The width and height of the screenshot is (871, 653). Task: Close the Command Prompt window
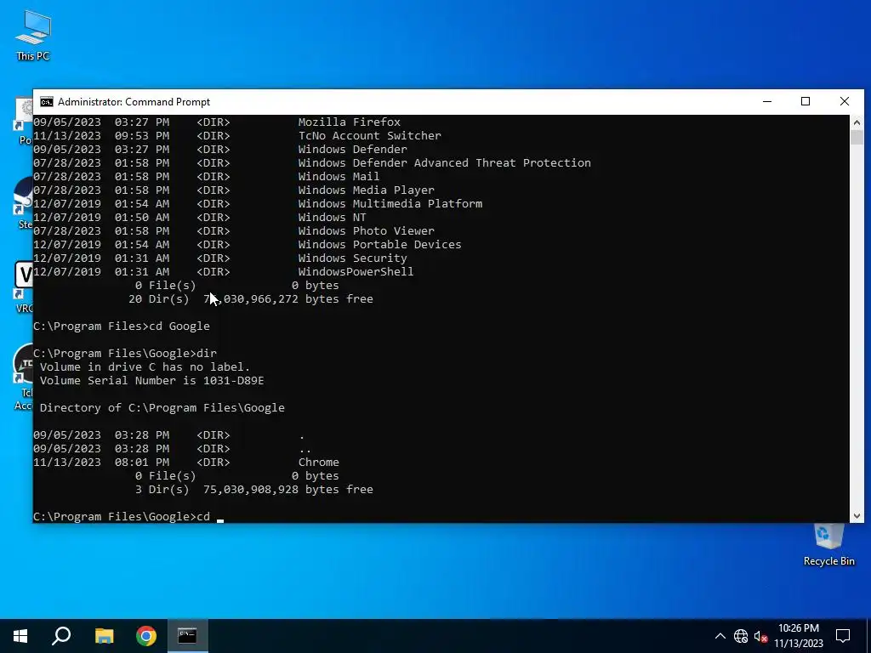click(845, 102)
